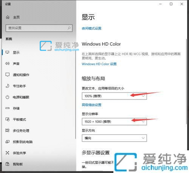
Task: Switch to 平板模式 settings
Action: pos(19,119)
